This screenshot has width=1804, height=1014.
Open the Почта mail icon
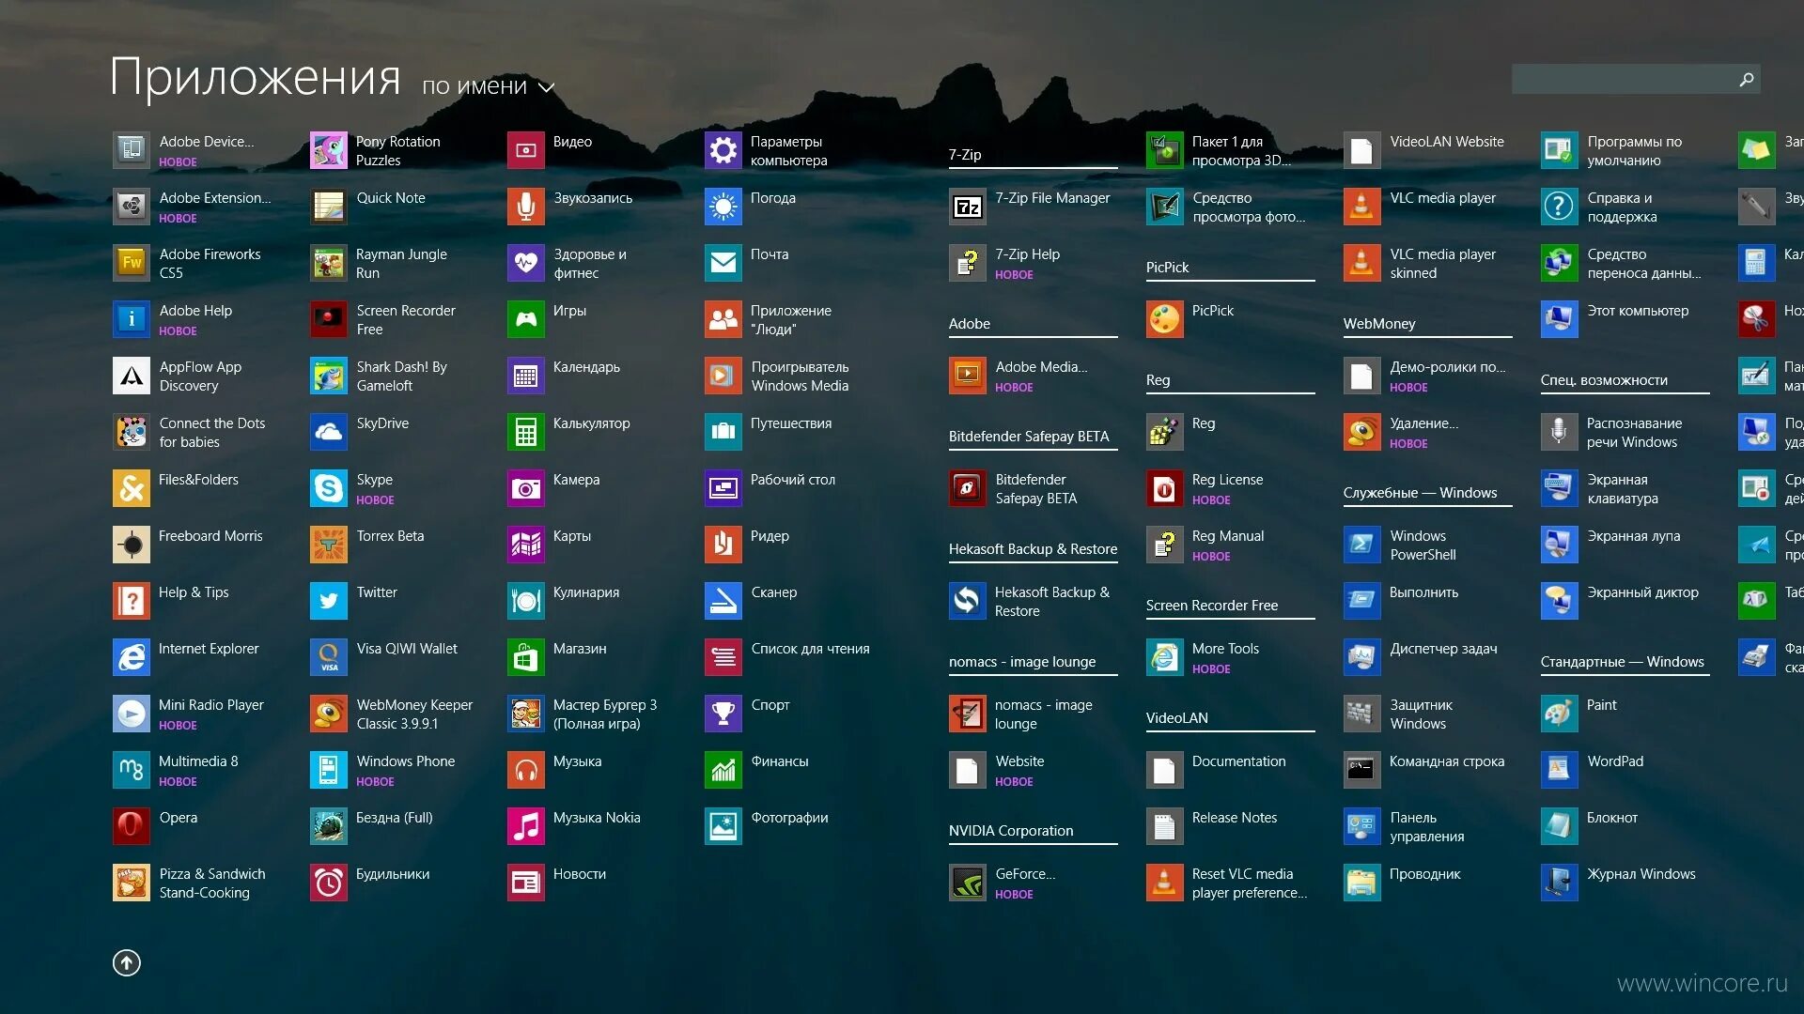point(723,263)
